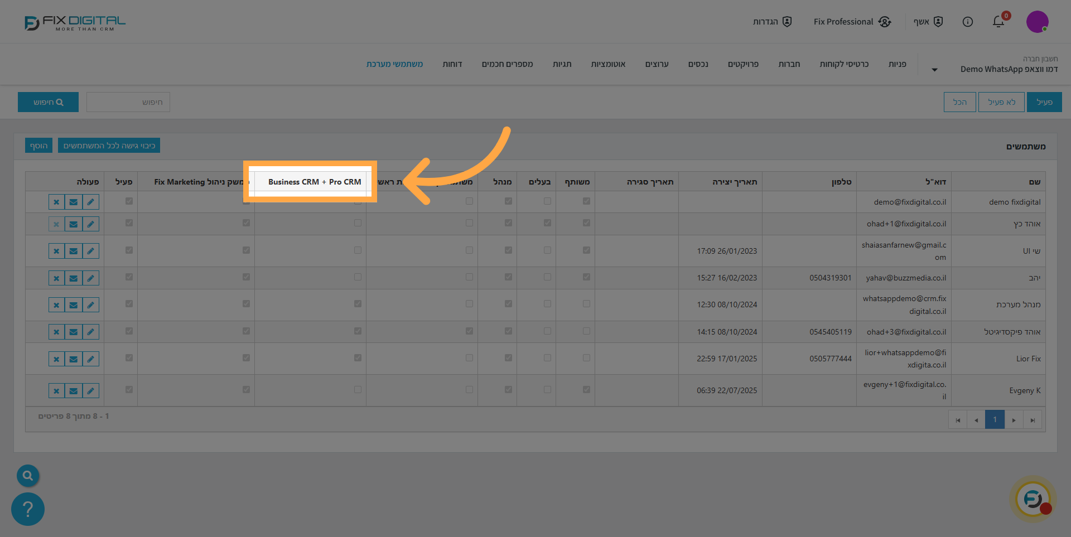Open the דוחות menu item
The height and width of the screenshot is (537, 1071).
tap(453, 64)
